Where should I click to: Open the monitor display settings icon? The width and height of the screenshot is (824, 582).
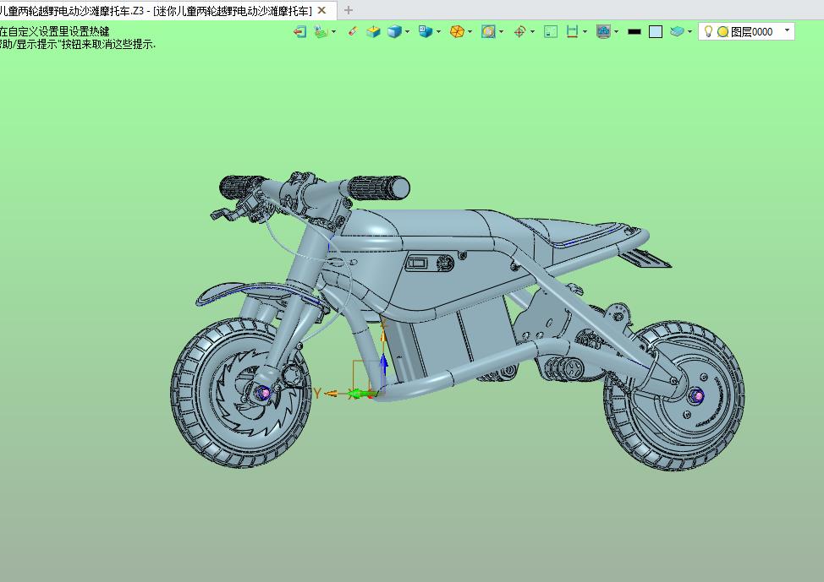(x=603, y=32)
